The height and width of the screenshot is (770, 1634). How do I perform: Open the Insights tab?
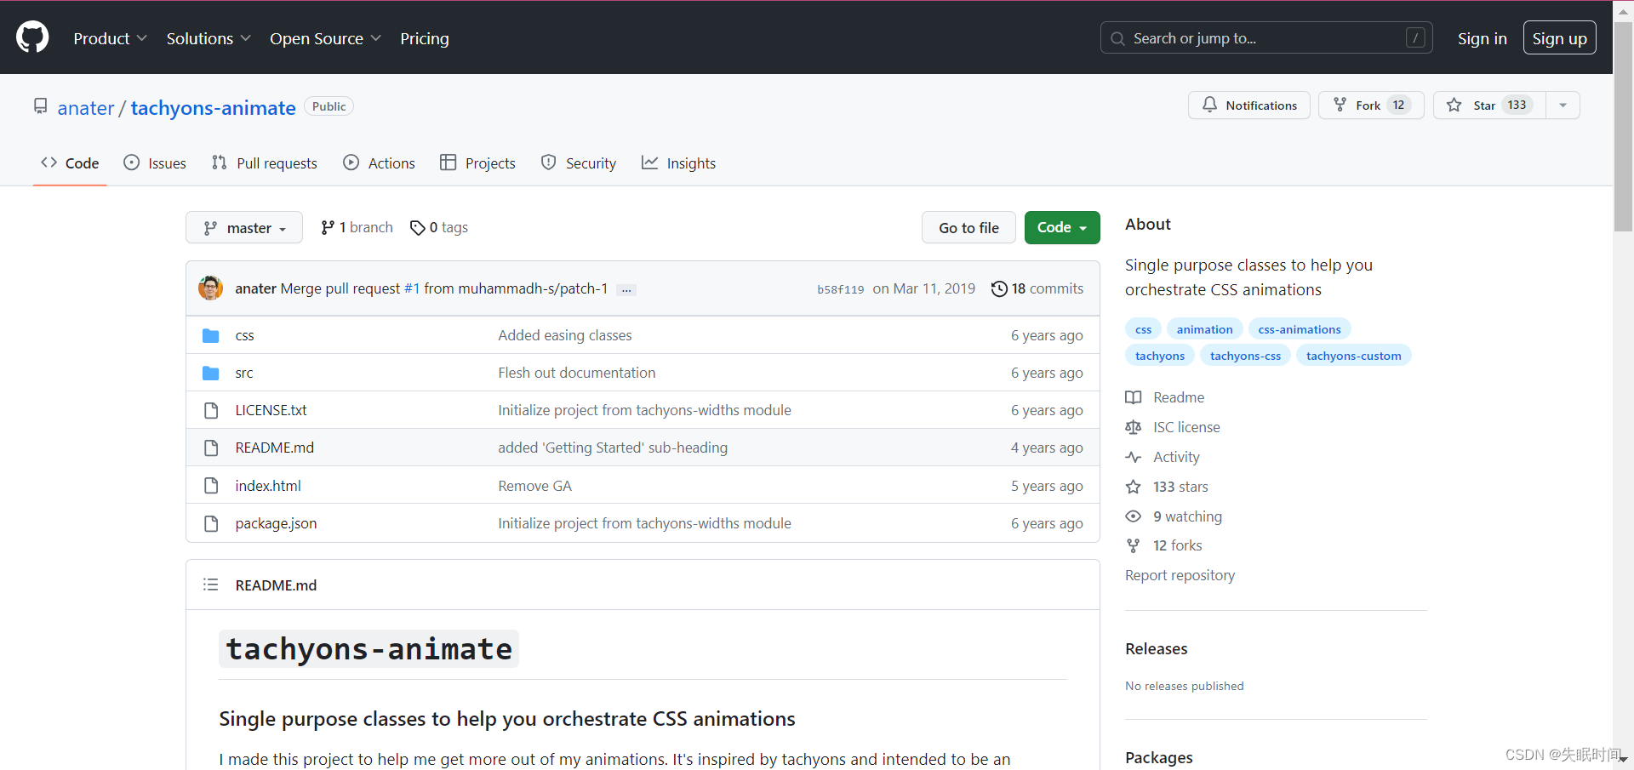[679, 163]
